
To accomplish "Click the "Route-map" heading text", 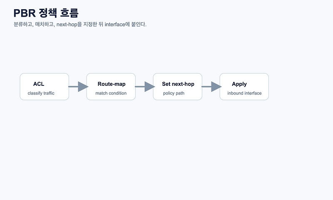I will pos(112,84).
